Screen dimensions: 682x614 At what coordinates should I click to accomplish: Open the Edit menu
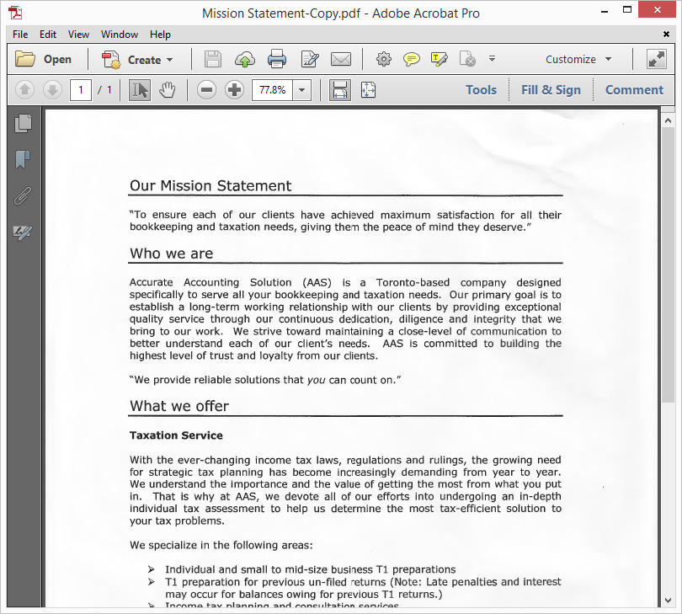tap(48, 35)
